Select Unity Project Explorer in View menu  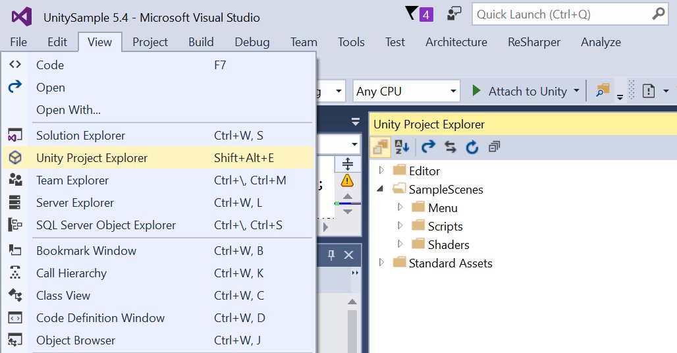(157, 157)
